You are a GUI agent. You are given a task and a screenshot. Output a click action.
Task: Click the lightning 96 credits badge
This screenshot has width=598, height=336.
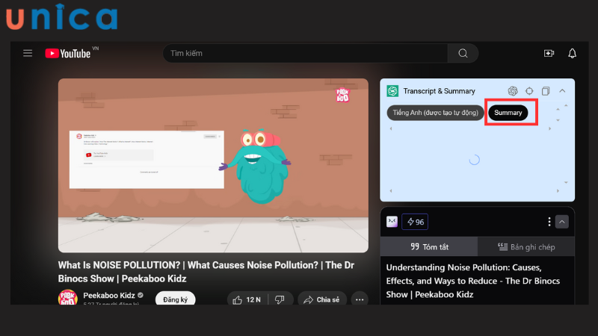point(415,222)
